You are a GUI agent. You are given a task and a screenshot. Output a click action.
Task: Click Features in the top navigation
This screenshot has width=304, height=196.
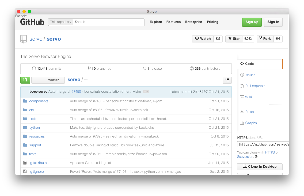click(173, 22)
